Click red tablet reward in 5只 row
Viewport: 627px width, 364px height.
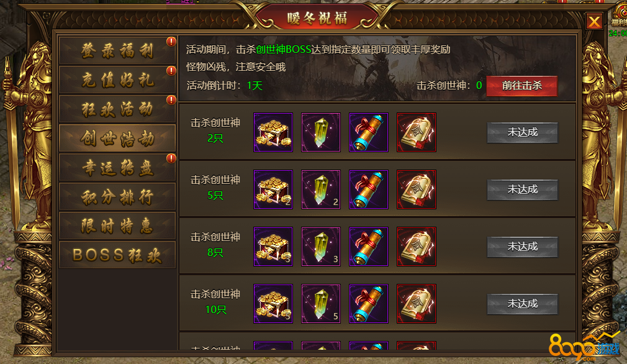coord(417,189)
